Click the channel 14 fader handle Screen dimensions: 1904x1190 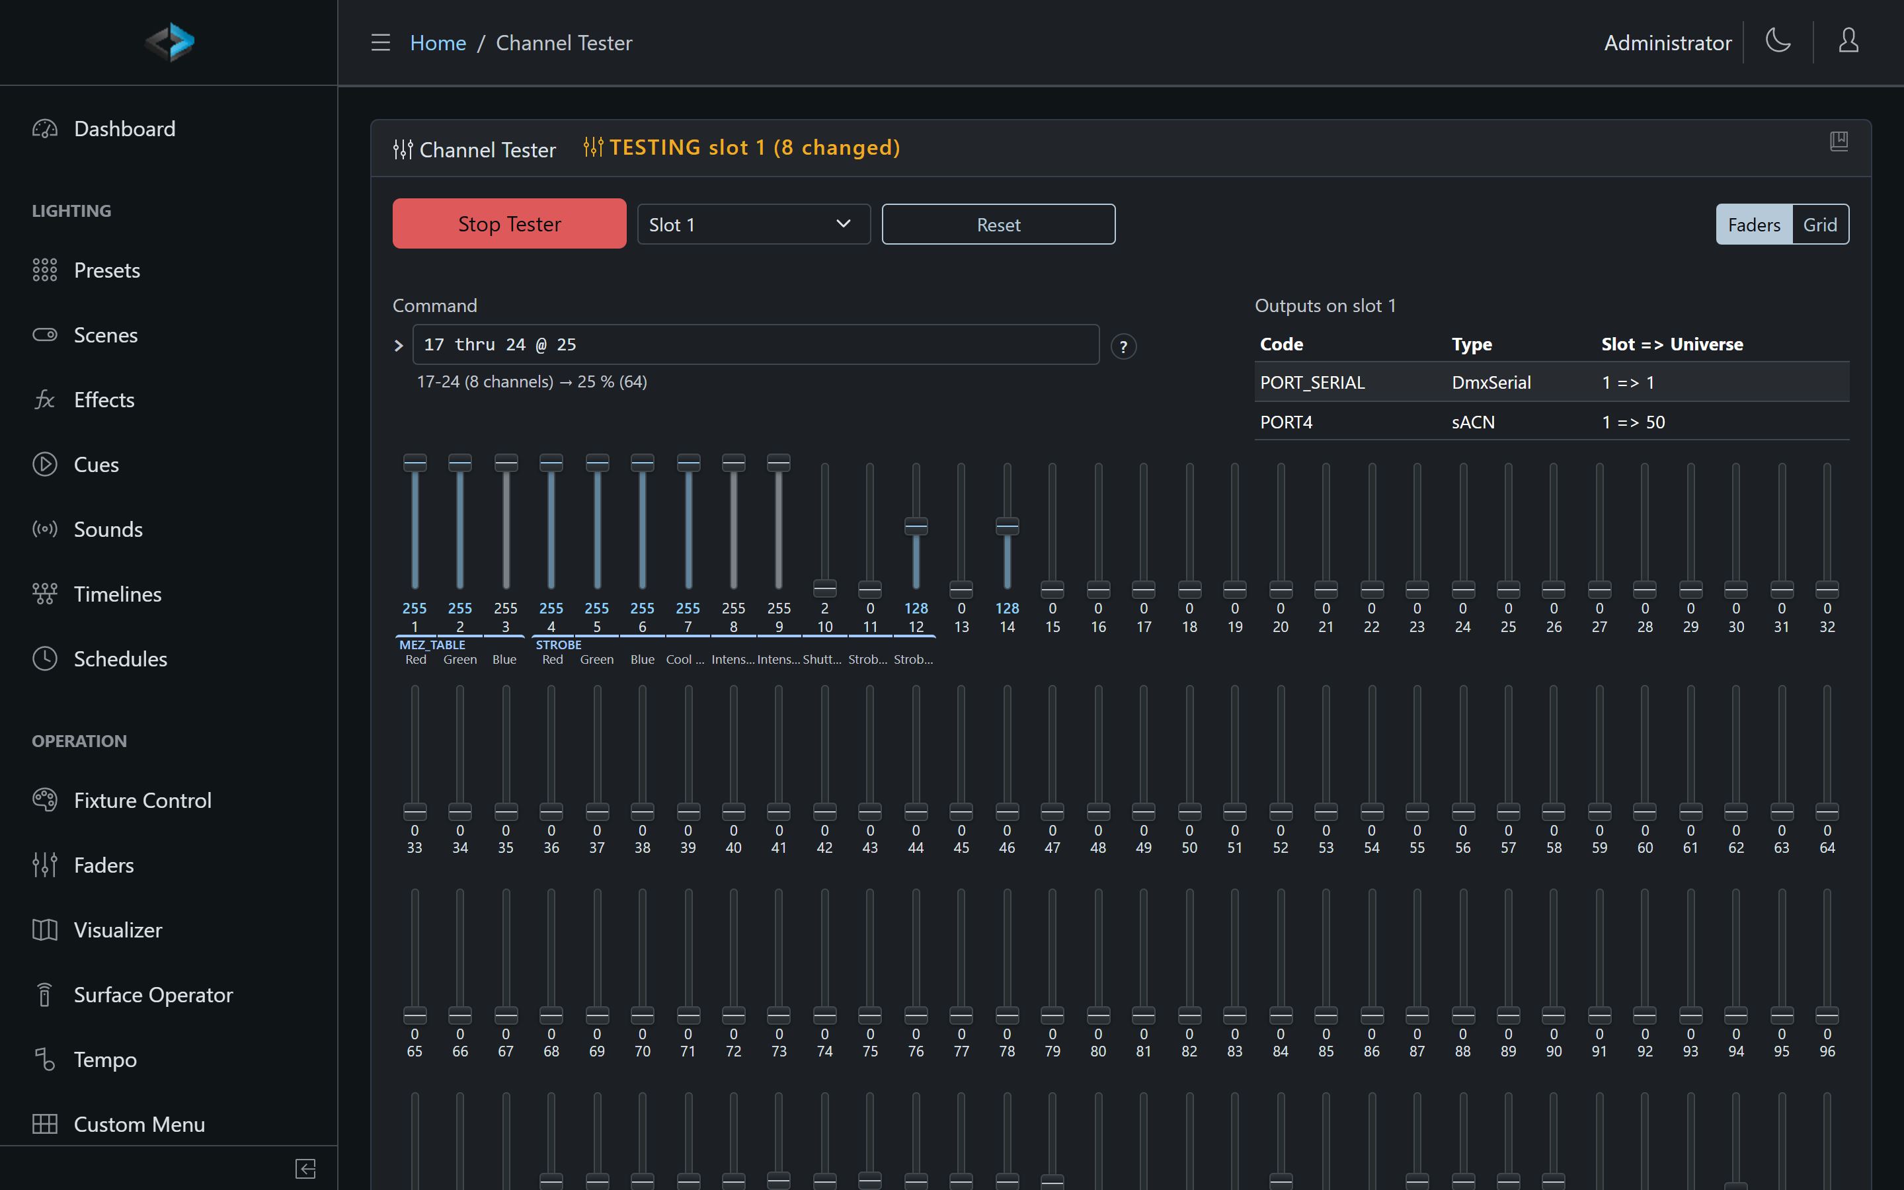[x=1007, y=526]
